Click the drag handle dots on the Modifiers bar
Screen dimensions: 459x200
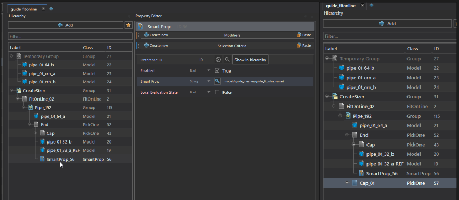pos(139,35)
